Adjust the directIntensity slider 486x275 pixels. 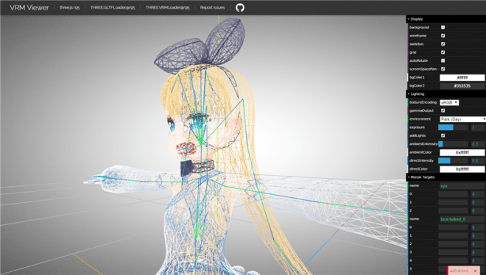453,161
